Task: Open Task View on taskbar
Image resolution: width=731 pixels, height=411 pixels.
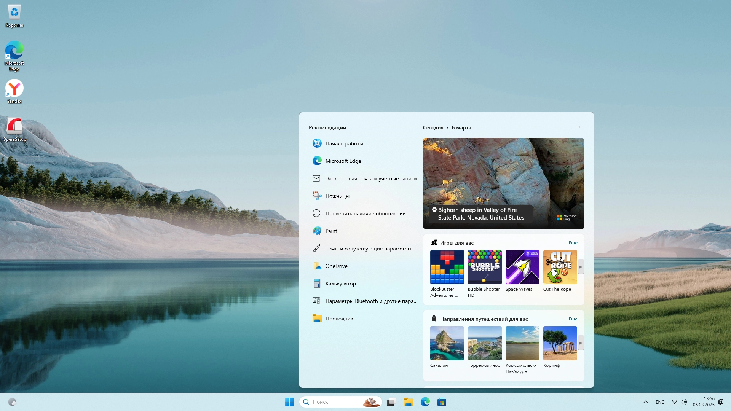Action: click(x=391, y=402)
